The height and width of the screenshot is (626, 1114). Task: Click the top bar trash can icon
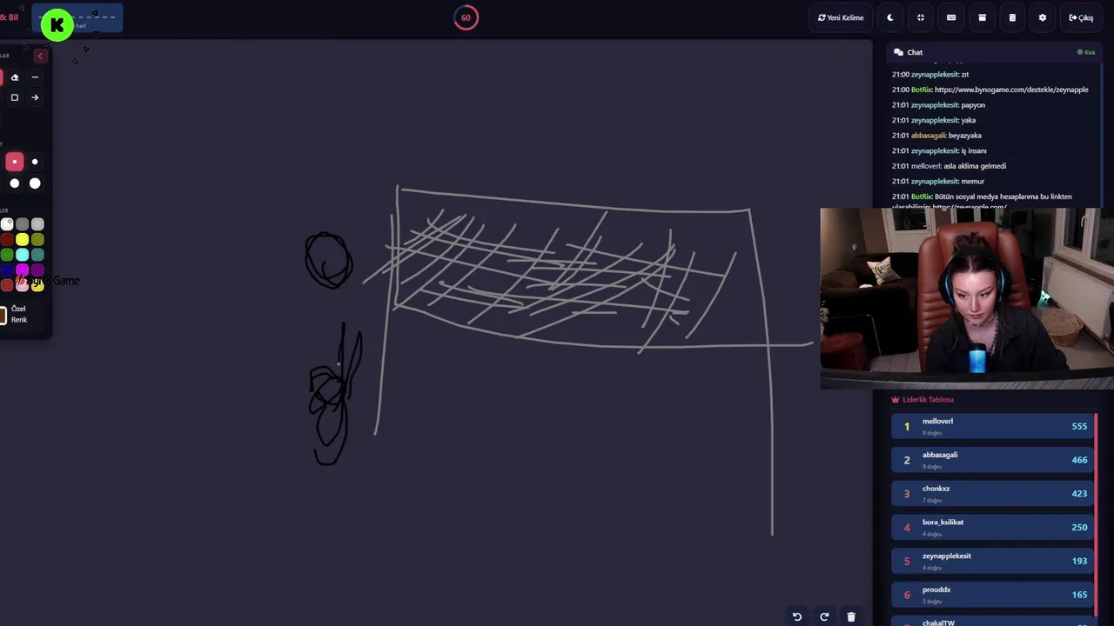click(x=1012, y=17)
